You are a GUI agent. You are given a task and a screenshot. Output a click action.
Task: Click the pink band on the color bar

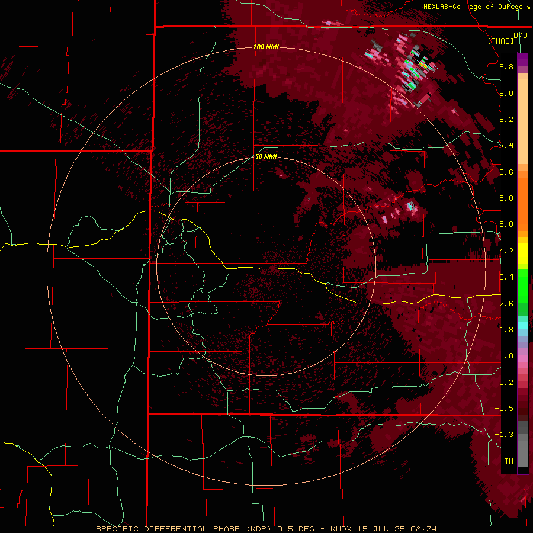pos(523,358)
